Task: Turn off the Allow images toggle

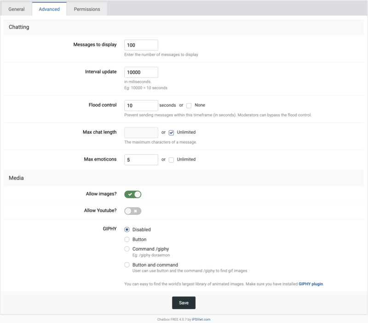Action: click(x=133, y=194)
